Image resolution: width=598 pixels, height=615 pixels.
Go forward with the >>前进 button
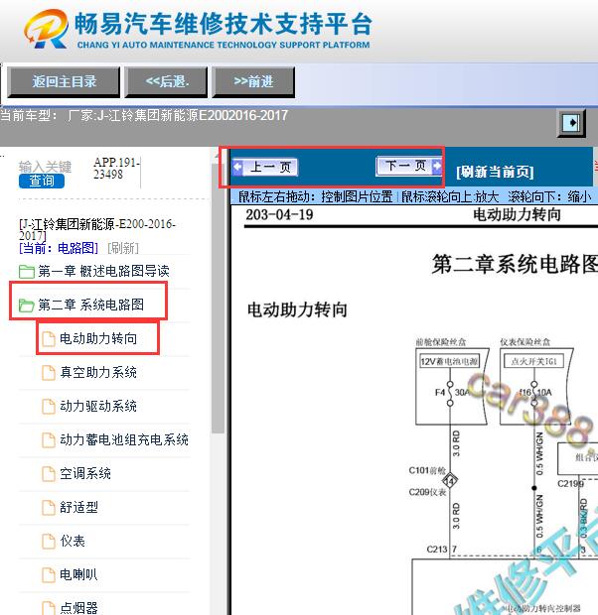pos(253,82)
